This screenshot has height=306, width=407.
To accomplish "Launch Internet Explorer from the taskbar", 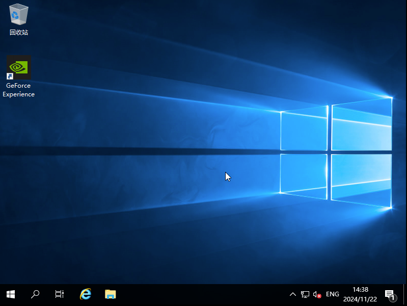I will (x=86, y=294).
